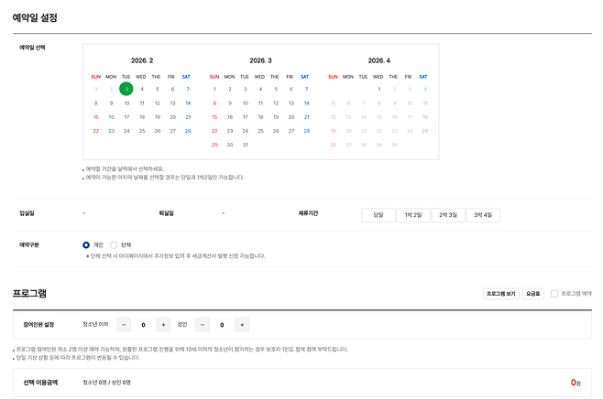Choose the 1박 2일 stay period
Viewport: 603px width, 400px height.
[x=413, y=215]
